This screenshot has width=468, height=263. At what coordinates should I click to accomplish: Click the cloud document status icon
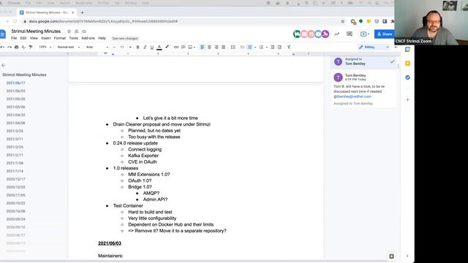(x=84, y=31)
